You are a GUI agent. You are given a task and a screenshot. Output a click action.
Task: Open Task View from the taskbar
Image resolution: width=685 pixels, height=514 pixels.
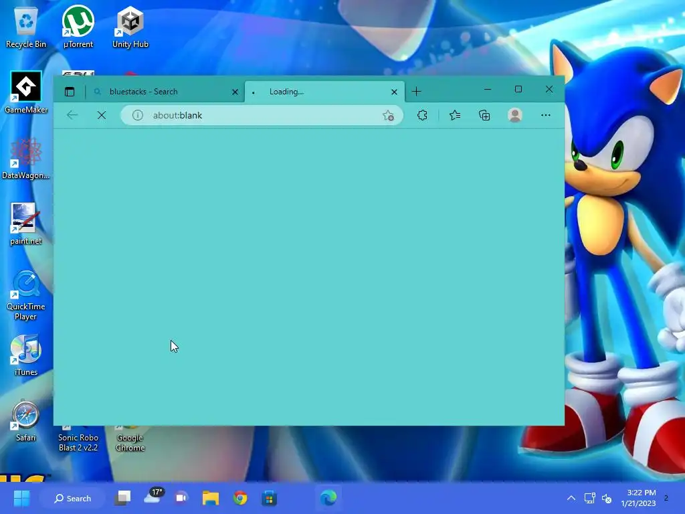pos(123,498)
